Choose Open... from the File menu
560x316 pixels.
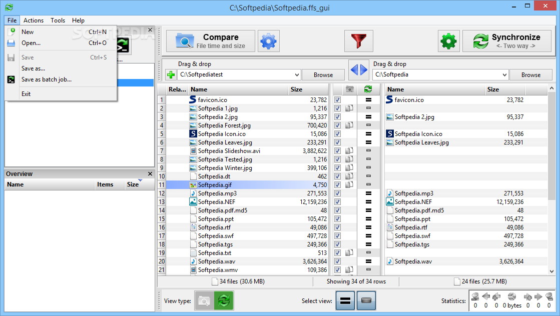pyautogui.click(x=61, y=43)
